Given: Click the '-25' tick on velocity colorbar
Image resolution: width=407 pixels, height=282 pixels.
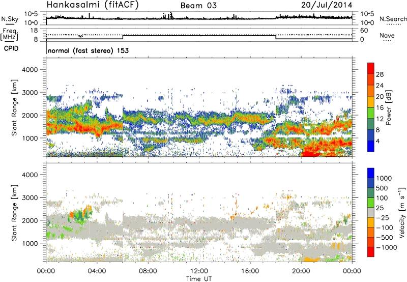Looking at the screenshot, I should (x=383, y=218).
